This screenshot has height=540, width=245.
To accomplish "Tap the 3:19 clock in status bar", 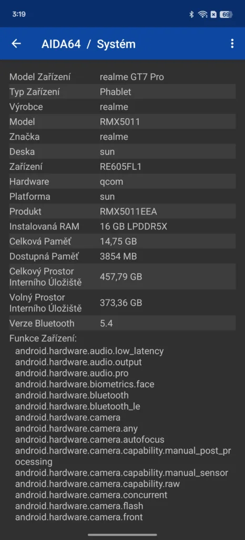I will click(19, 14).
